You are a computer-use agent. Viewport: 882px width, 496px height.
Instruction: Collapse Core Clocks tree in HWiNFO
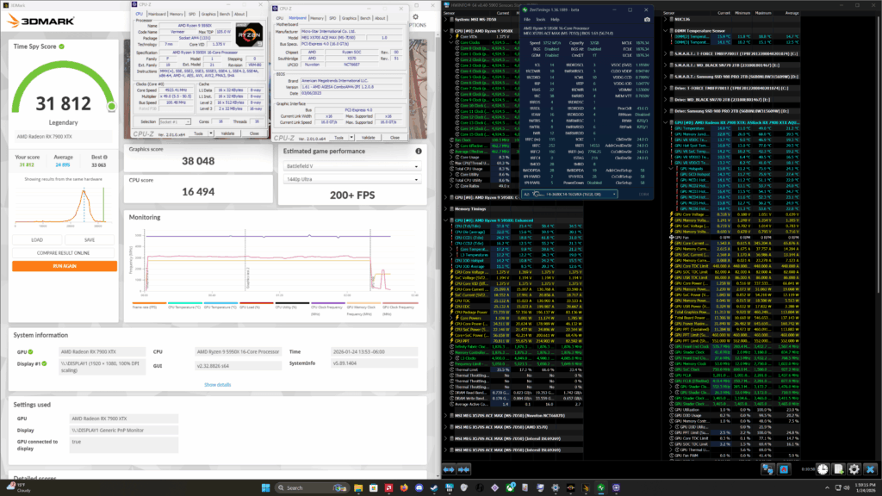pyautogui.click(x=451, y=42)
